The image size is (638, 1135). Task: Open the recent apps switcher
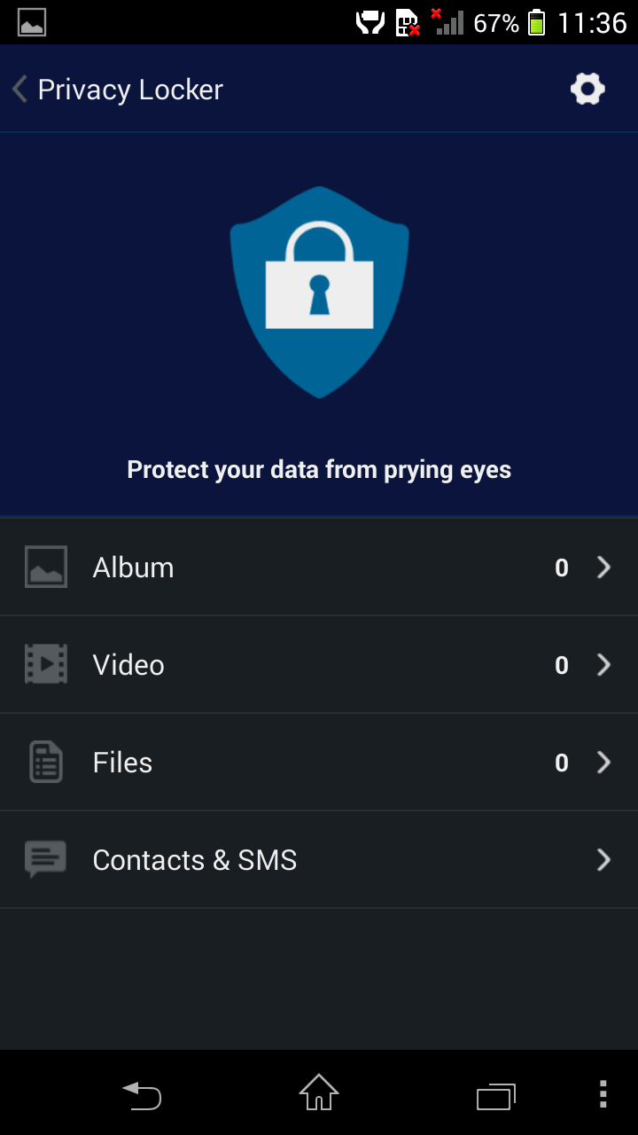[x=496, y=1096]
